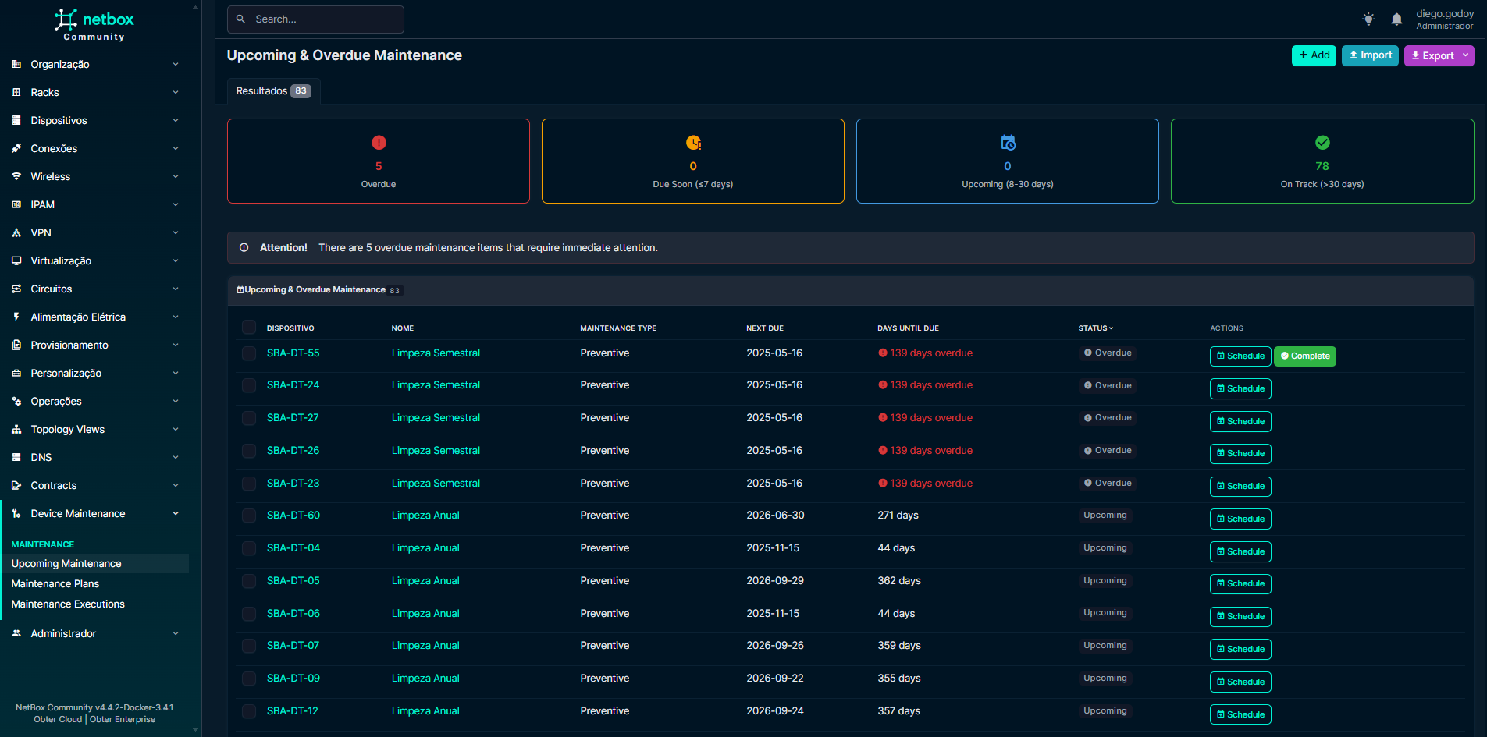
Task: Click the Racks sidebar icon
Action: pyautogui.click(x=16, y=93)
